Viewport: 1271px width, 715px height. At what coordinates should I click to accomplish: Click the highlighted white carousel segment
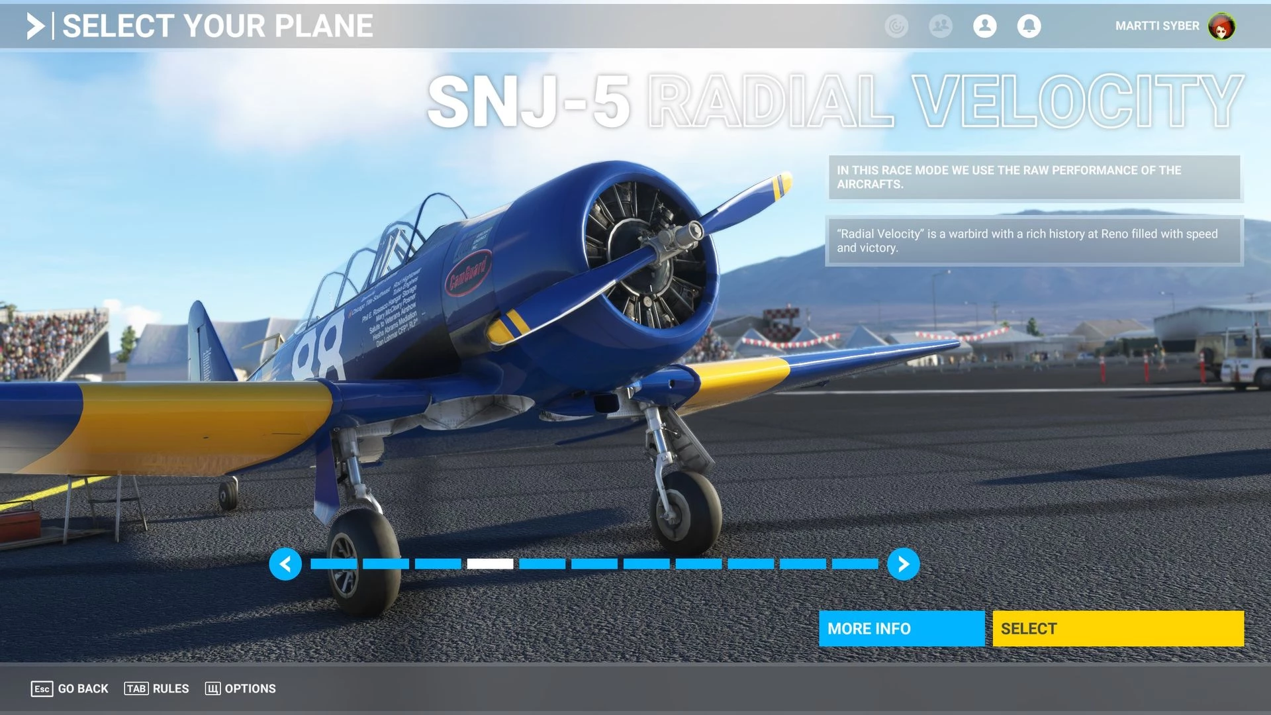490,564
